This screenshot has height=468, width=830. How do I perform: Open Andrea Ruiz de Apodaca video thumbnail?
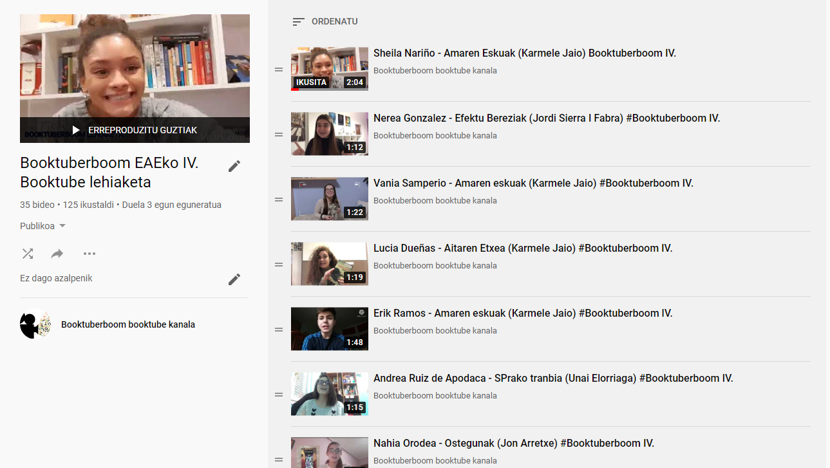point(330,394)
